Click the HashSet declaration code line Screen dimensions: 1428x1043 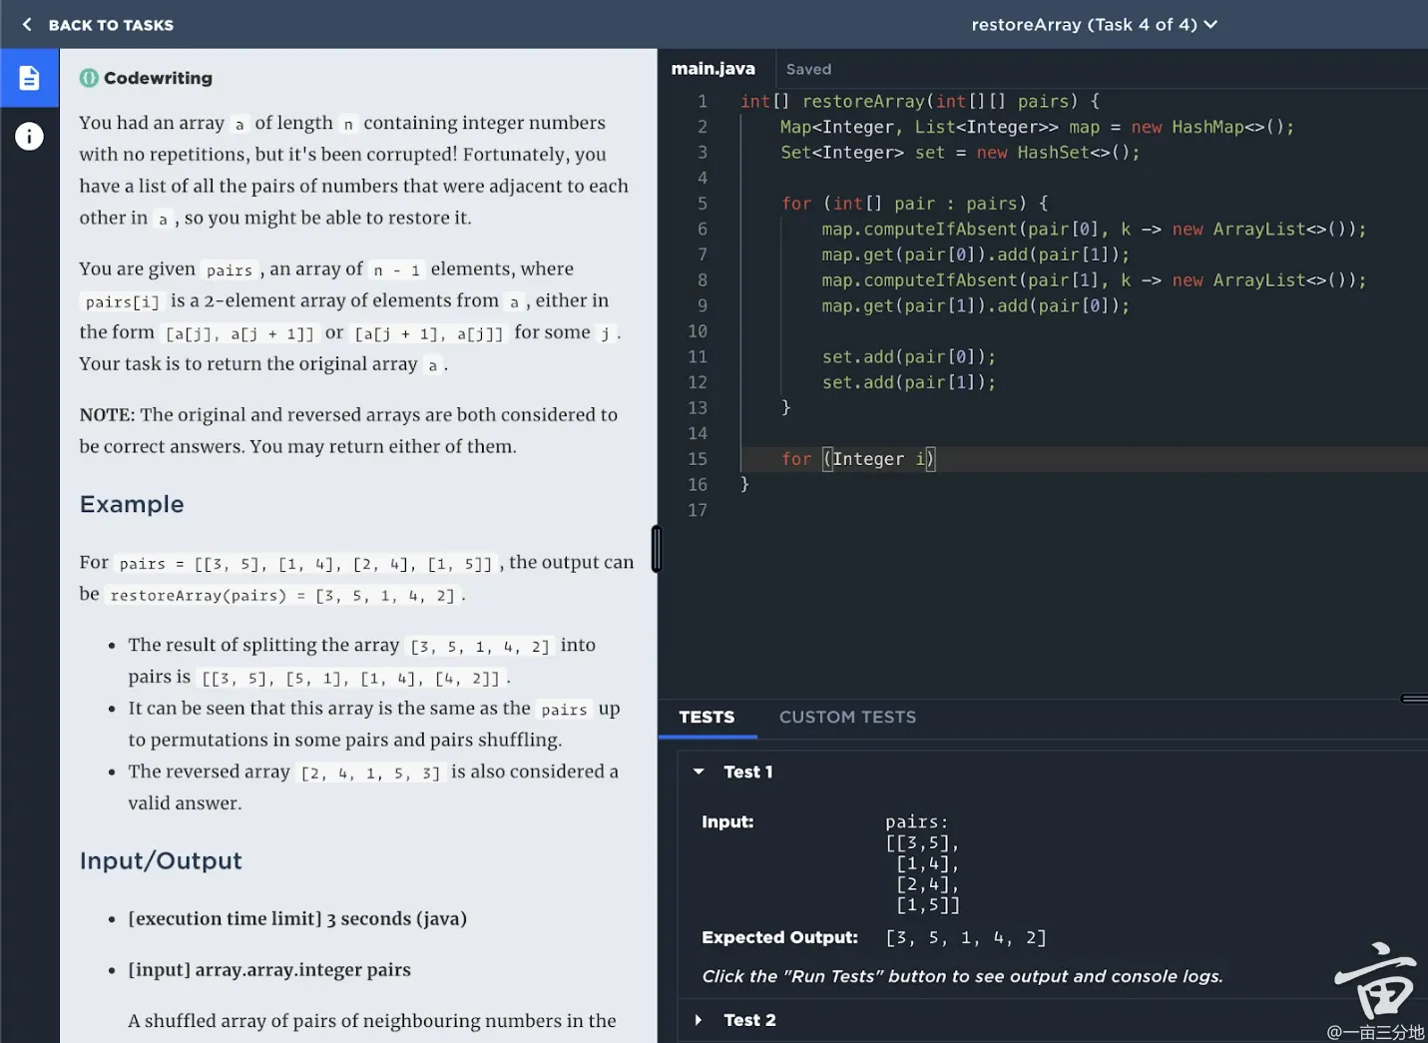960,153
